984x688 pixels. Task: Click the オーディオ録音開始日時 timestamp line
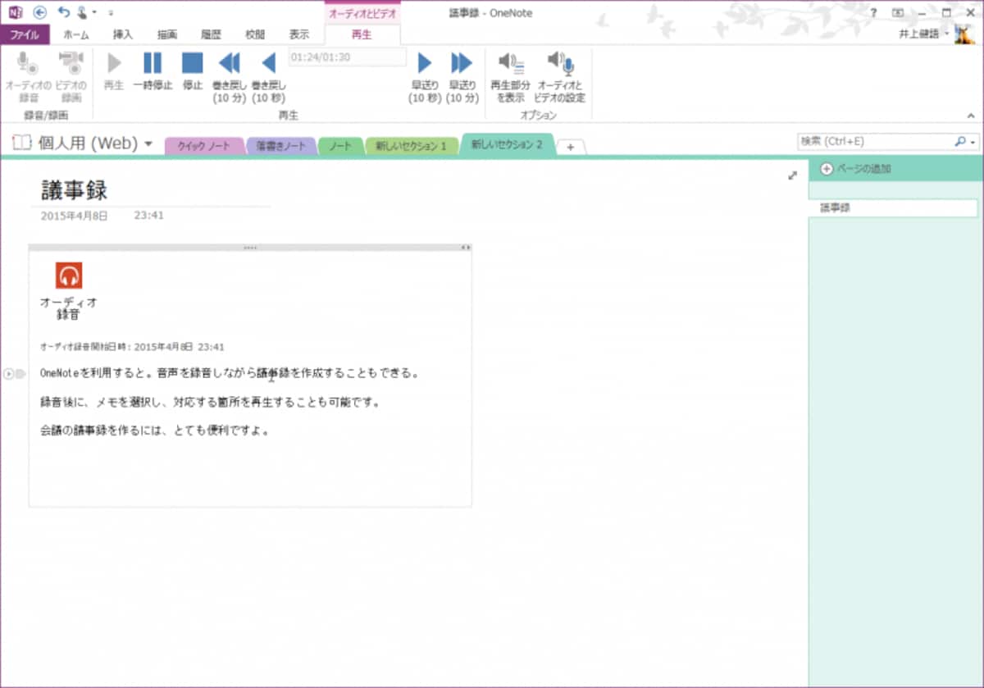(132, 347)
